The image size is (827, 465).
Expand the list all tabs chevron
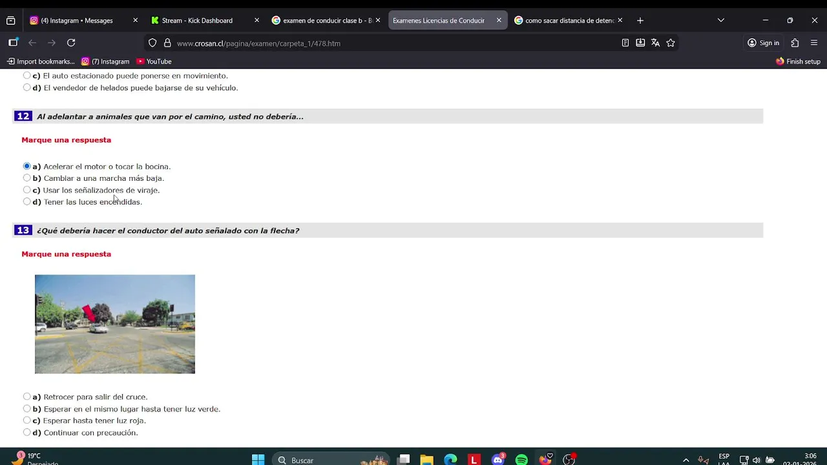coord(721,21)
